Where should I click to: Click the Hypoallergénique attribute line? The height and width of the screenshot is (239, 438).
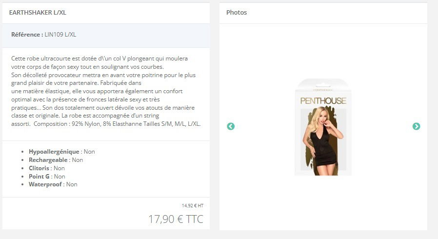(x=62, y=152)
